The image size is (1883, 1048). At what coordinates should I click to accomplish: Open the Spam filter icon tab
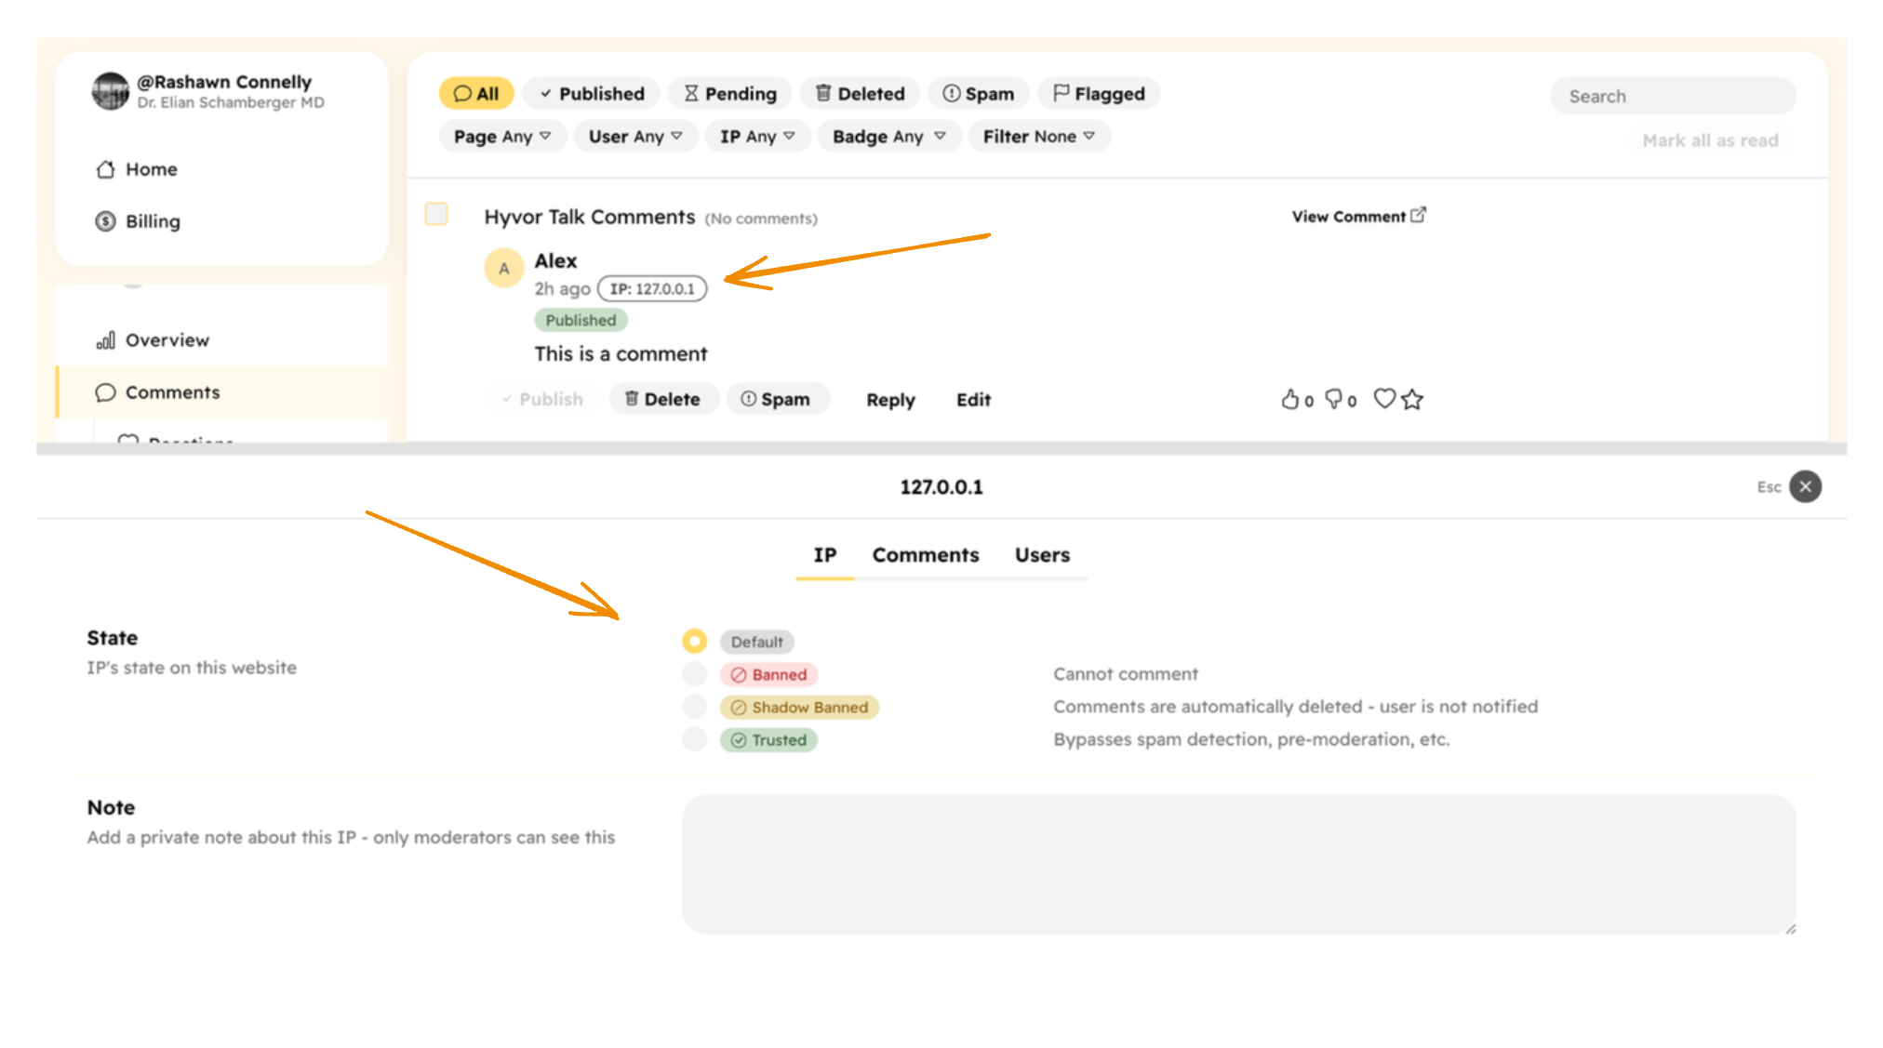[977, 93]
